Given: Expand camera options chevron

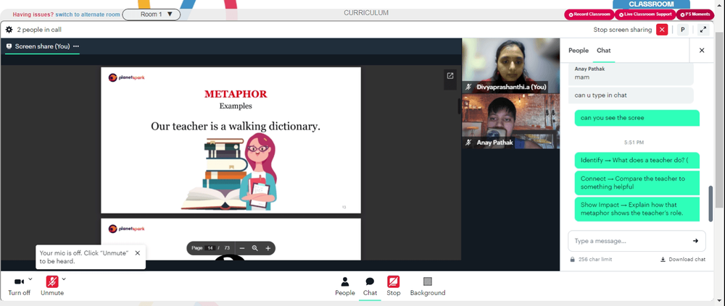Looking at the screenshot, I should (x=30, y=279).
